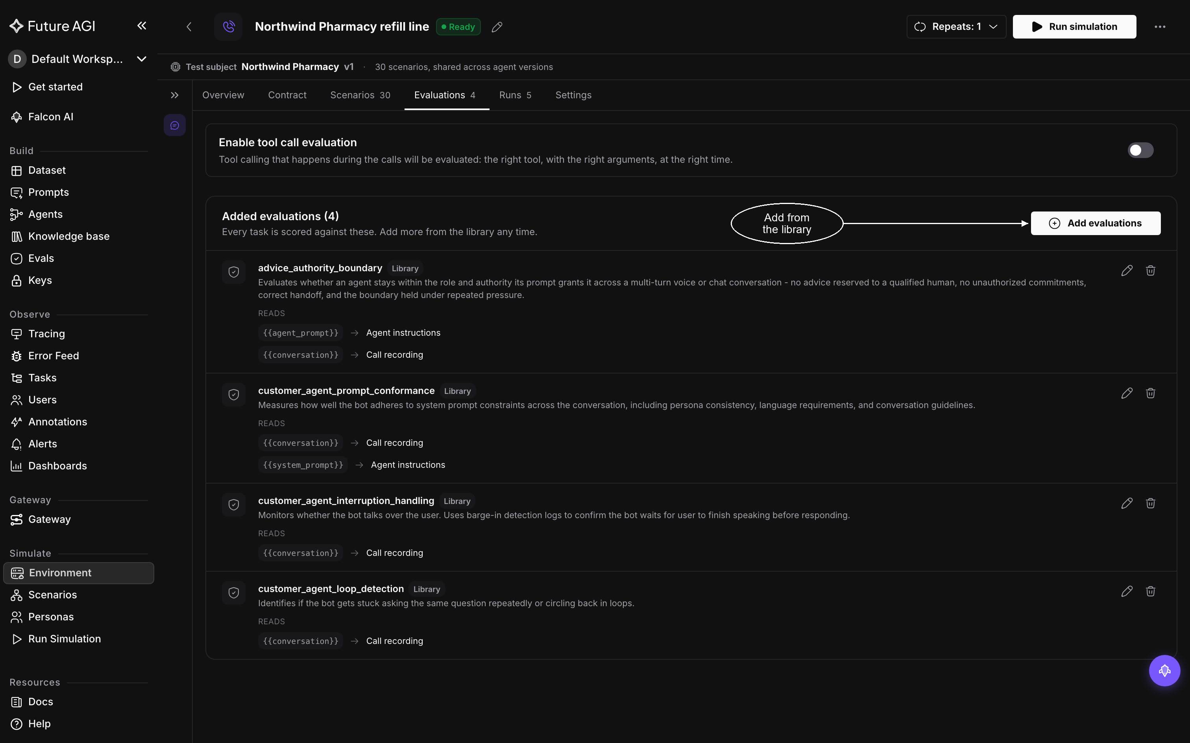The image size is (1190, 743).
Task: Go to Dataset in the sidebar
Action: click(78, 171)
